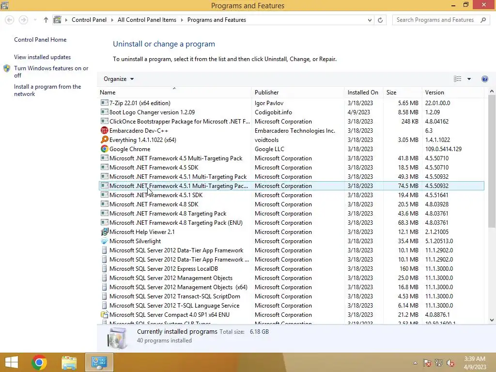496x372 pixels.
Task: Select Microsoft .NET Framework 4.8 Targeting Pack (ENU)
Action: [x=291, y=223]
